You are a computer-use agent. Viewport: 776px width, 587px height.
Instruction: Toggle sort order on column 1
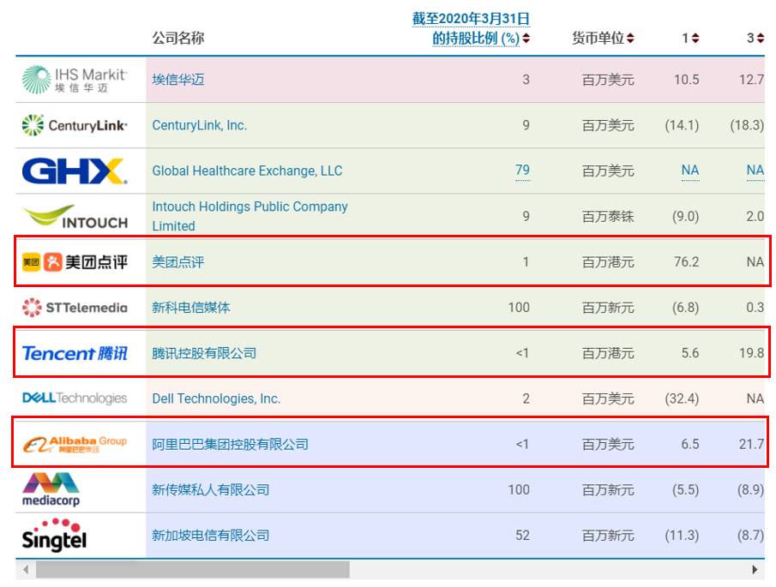pyautogui.click(x=696, y=38)
